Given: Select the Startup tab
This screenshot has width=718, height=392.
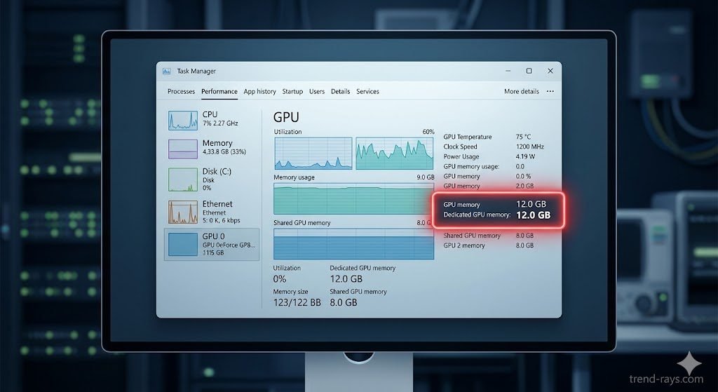Looking at the screenshot, I should (x=292, y=92).
